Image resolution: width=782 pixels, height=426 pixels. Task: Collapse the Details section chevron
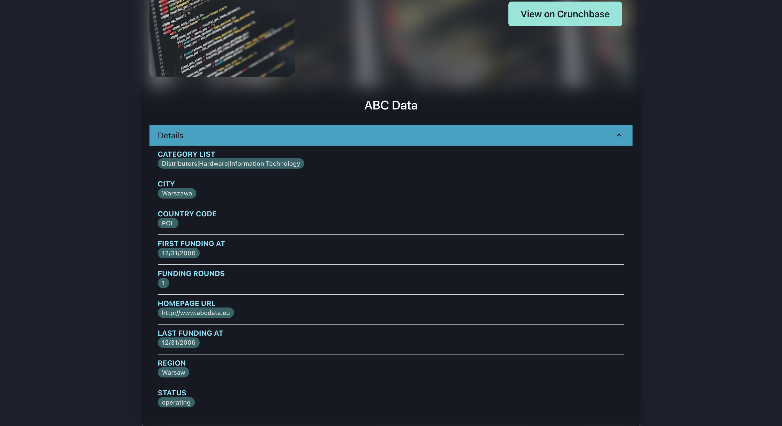pyautogui.click(x=619, y=136)
